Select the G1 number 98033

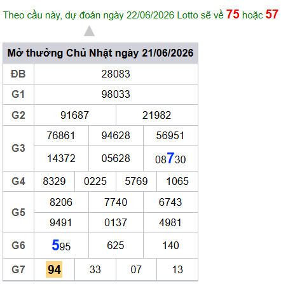(x=116, y=94)
